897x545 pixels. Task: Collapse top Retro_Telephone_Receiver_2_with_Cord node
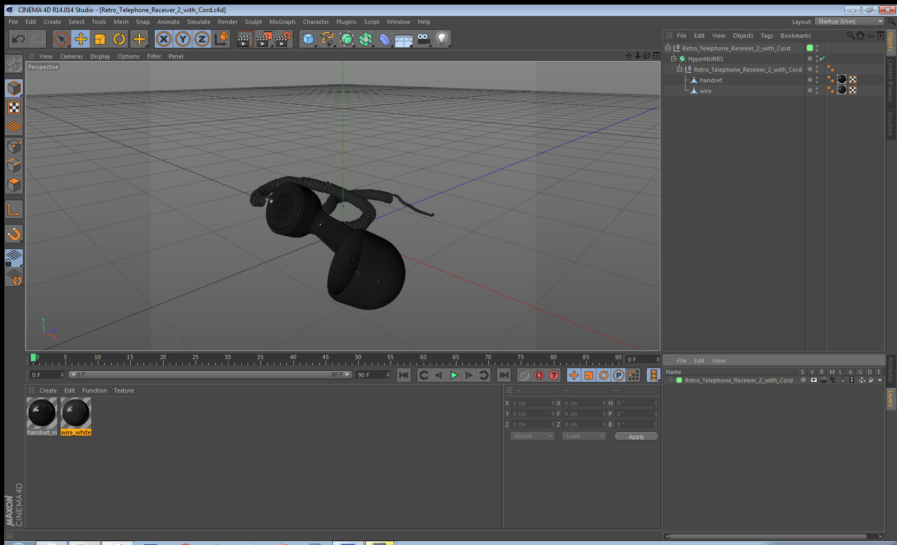[x=668, y=48]
